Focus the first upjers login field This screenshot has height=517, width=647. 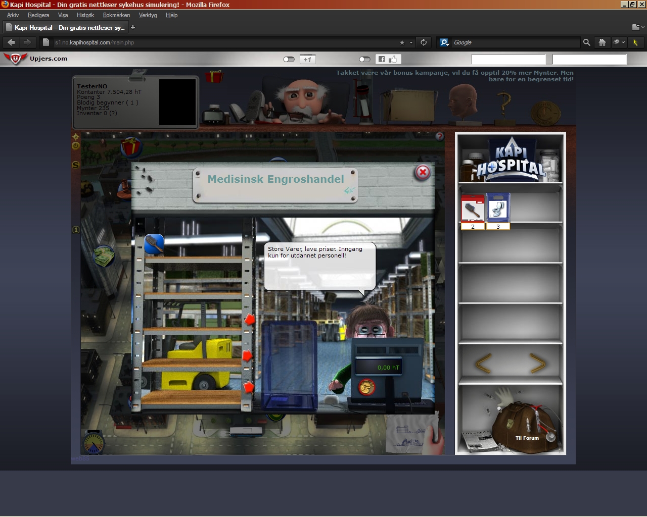(x=509, y=59)
